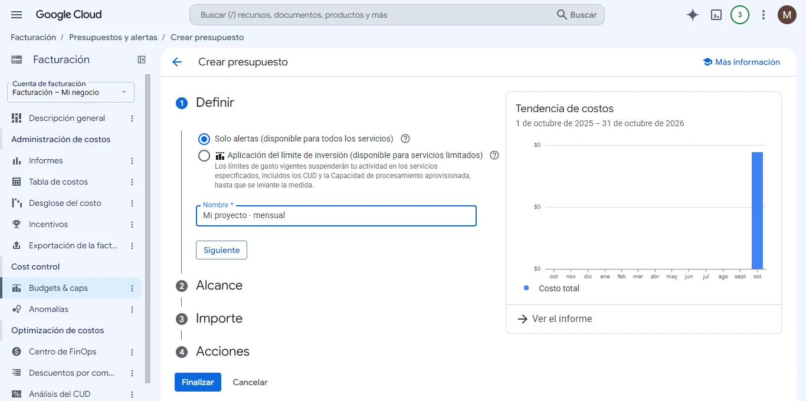Viewport: 806px width, 401px height.
Task: Go back with the arrow next to Crear presupuesto
Action: click(177, 62)
